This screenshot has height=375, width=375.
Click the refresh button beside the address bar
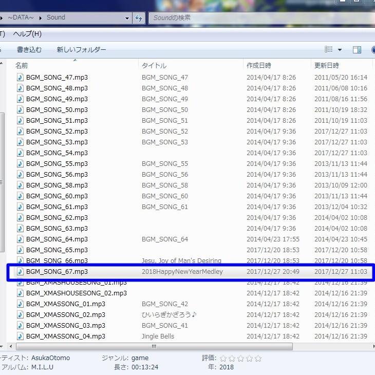pyautogui.click(x=138, y=18)
